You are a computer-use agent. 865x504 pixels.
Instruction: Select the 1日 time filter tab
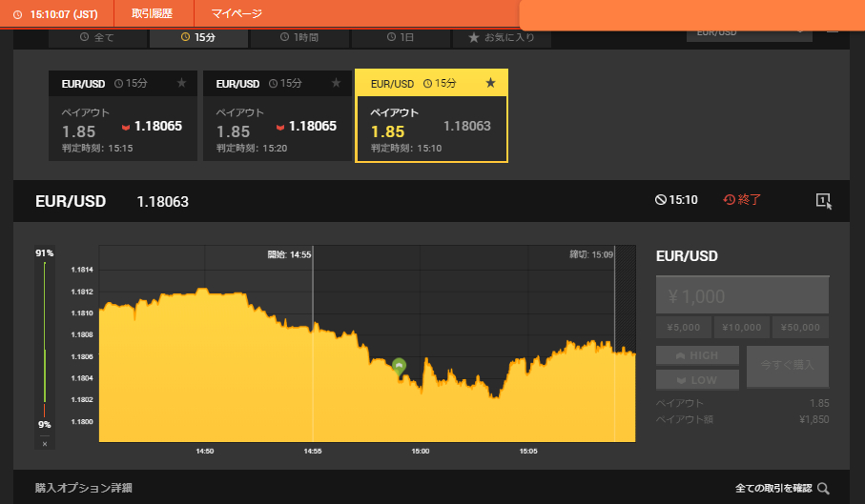(x=401, y=37)
